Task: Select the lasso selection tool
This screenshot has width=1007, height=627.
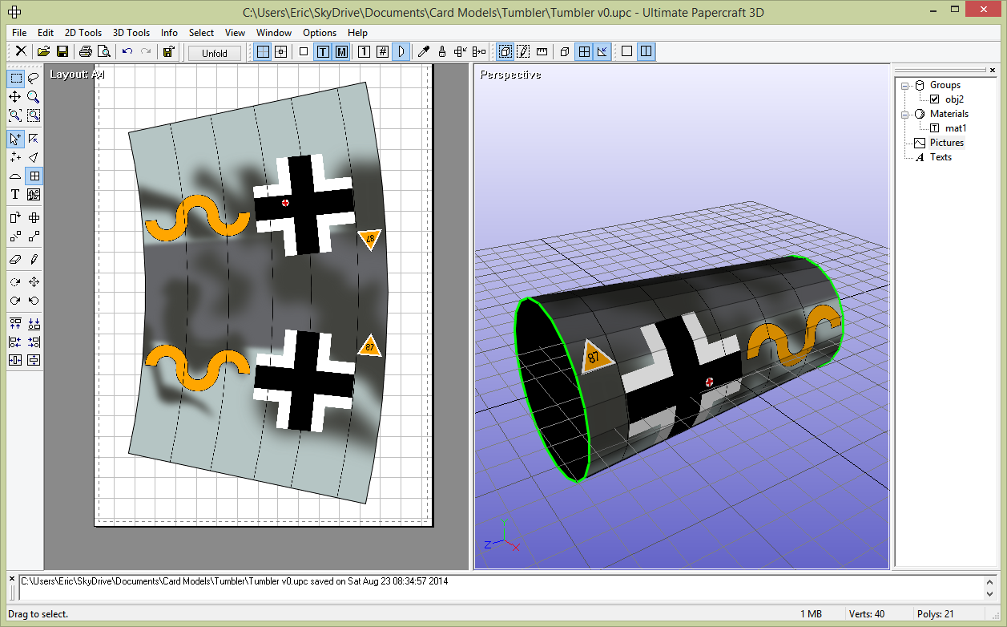Action: [x=34, y=79]
